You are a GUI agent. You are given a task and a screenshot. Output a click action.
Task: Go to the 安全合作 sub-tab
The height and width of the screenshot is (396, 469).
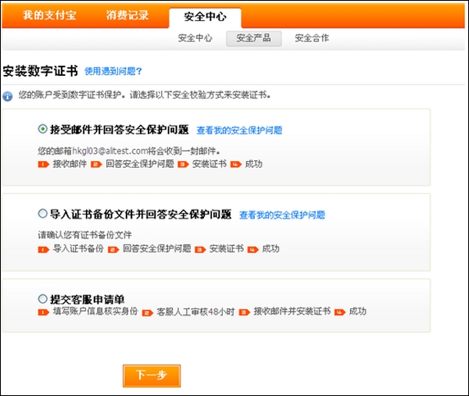coord(312,38)
